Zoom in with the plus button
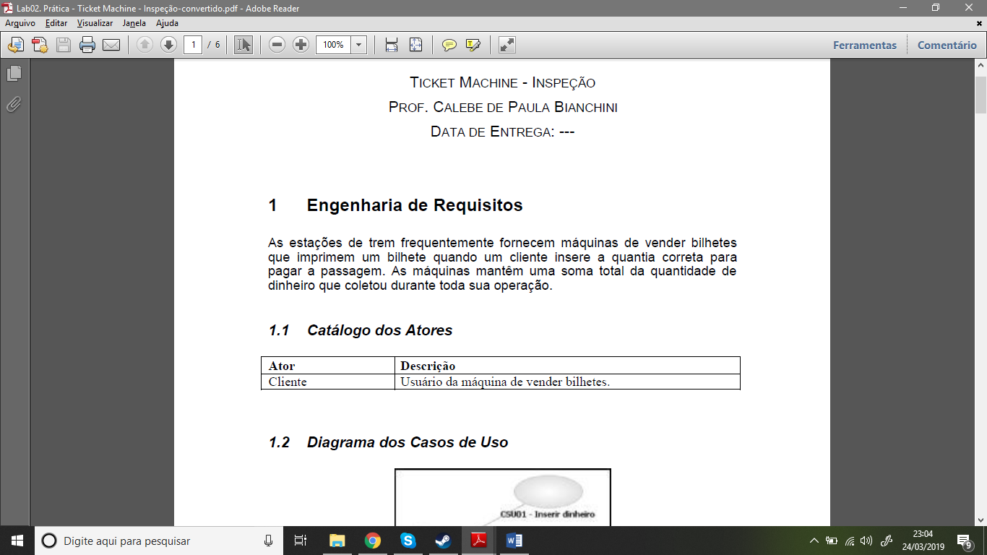This screenshot has width=987, height=555. coord(301,45)
